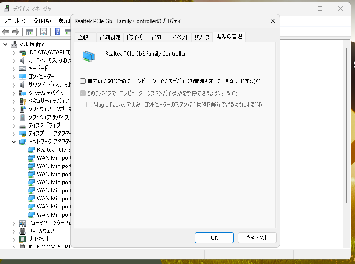355x264 pixels.
Task: Click the セキュリティ デバイス key icon
Action: point(23,101)
